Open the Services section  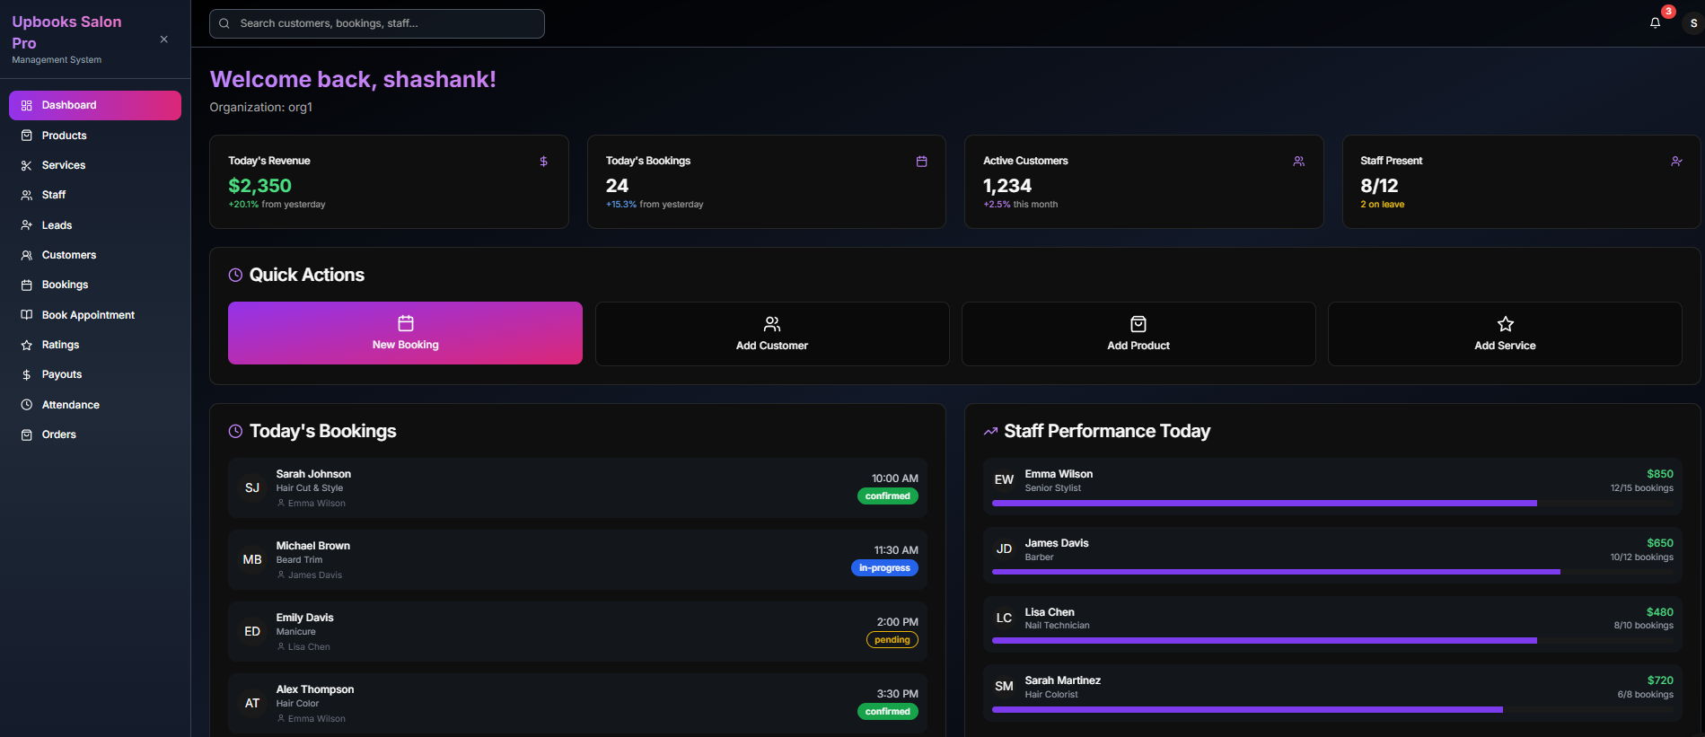tap(95, 165)
